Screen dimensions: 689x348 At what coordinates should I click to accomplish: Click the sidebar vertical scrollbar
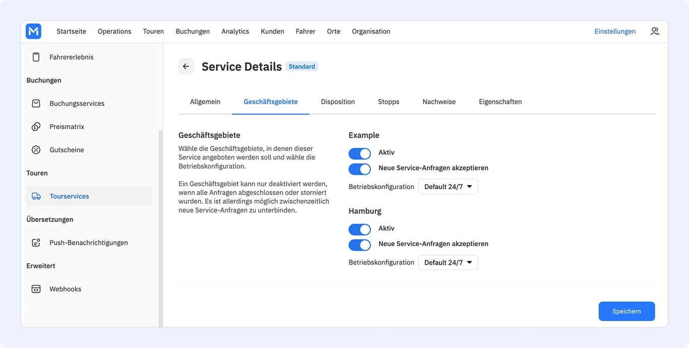coord(160,228)
